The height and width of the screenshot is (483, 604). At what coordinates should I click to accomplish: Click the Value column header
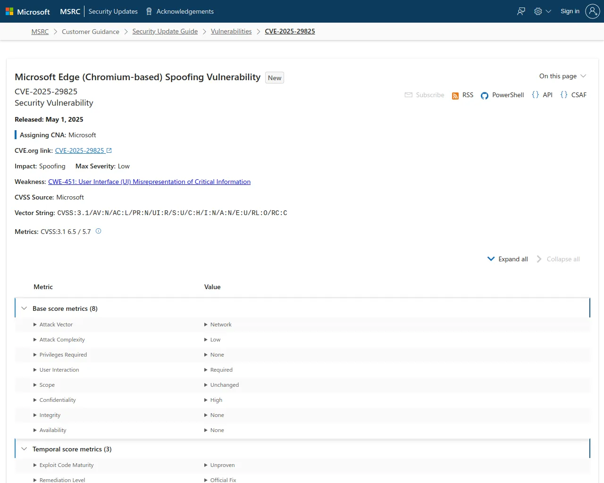pyautogui.click(x=212, y=287)
